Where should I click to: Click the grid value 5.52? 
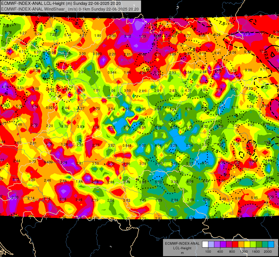pos(158,182)
